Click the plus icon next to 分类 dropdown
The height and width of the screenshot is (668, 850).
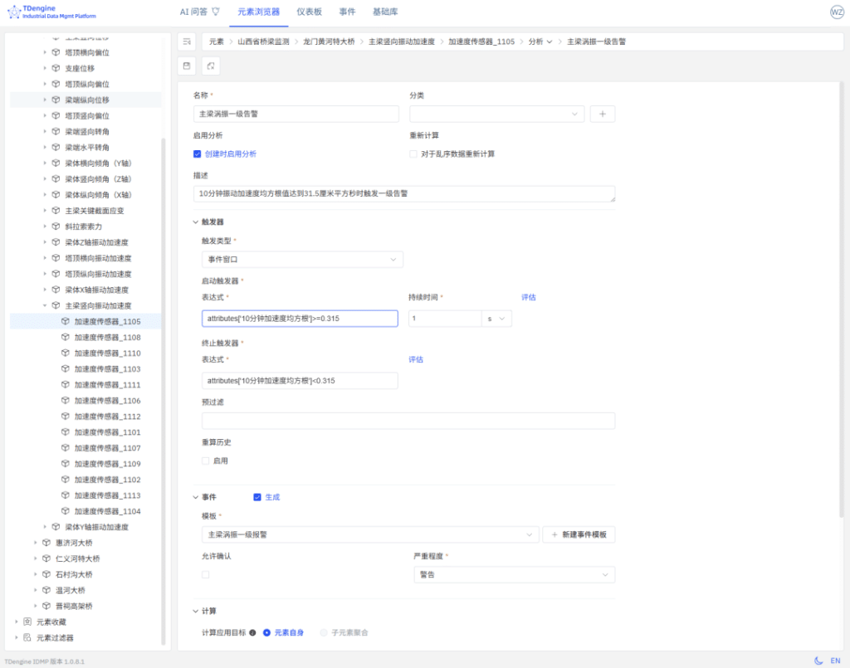(x=603, y=114)
